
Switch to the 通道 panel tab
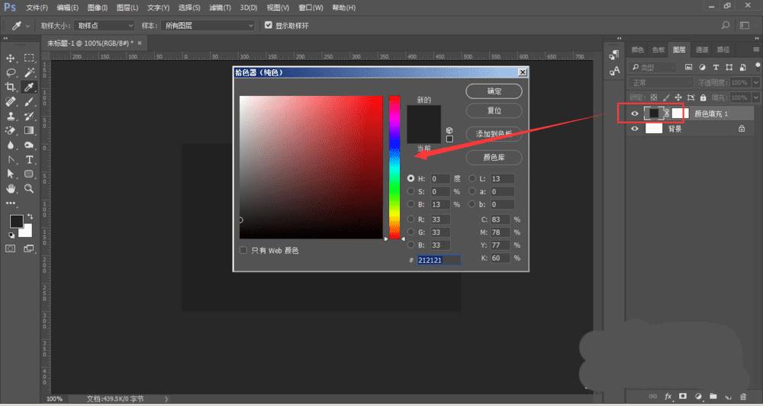click(x=700, y=50)
